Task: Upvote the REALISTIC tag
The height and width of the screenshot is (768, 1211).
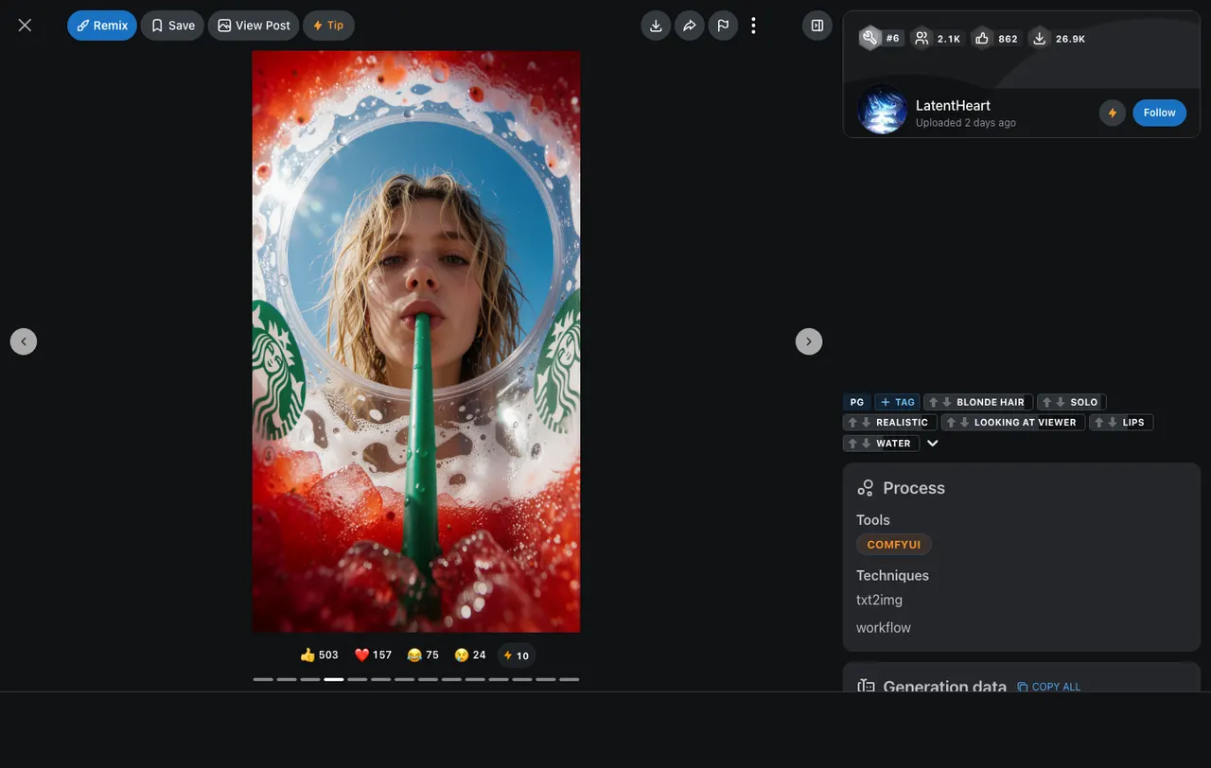Action: click(853, 423)
